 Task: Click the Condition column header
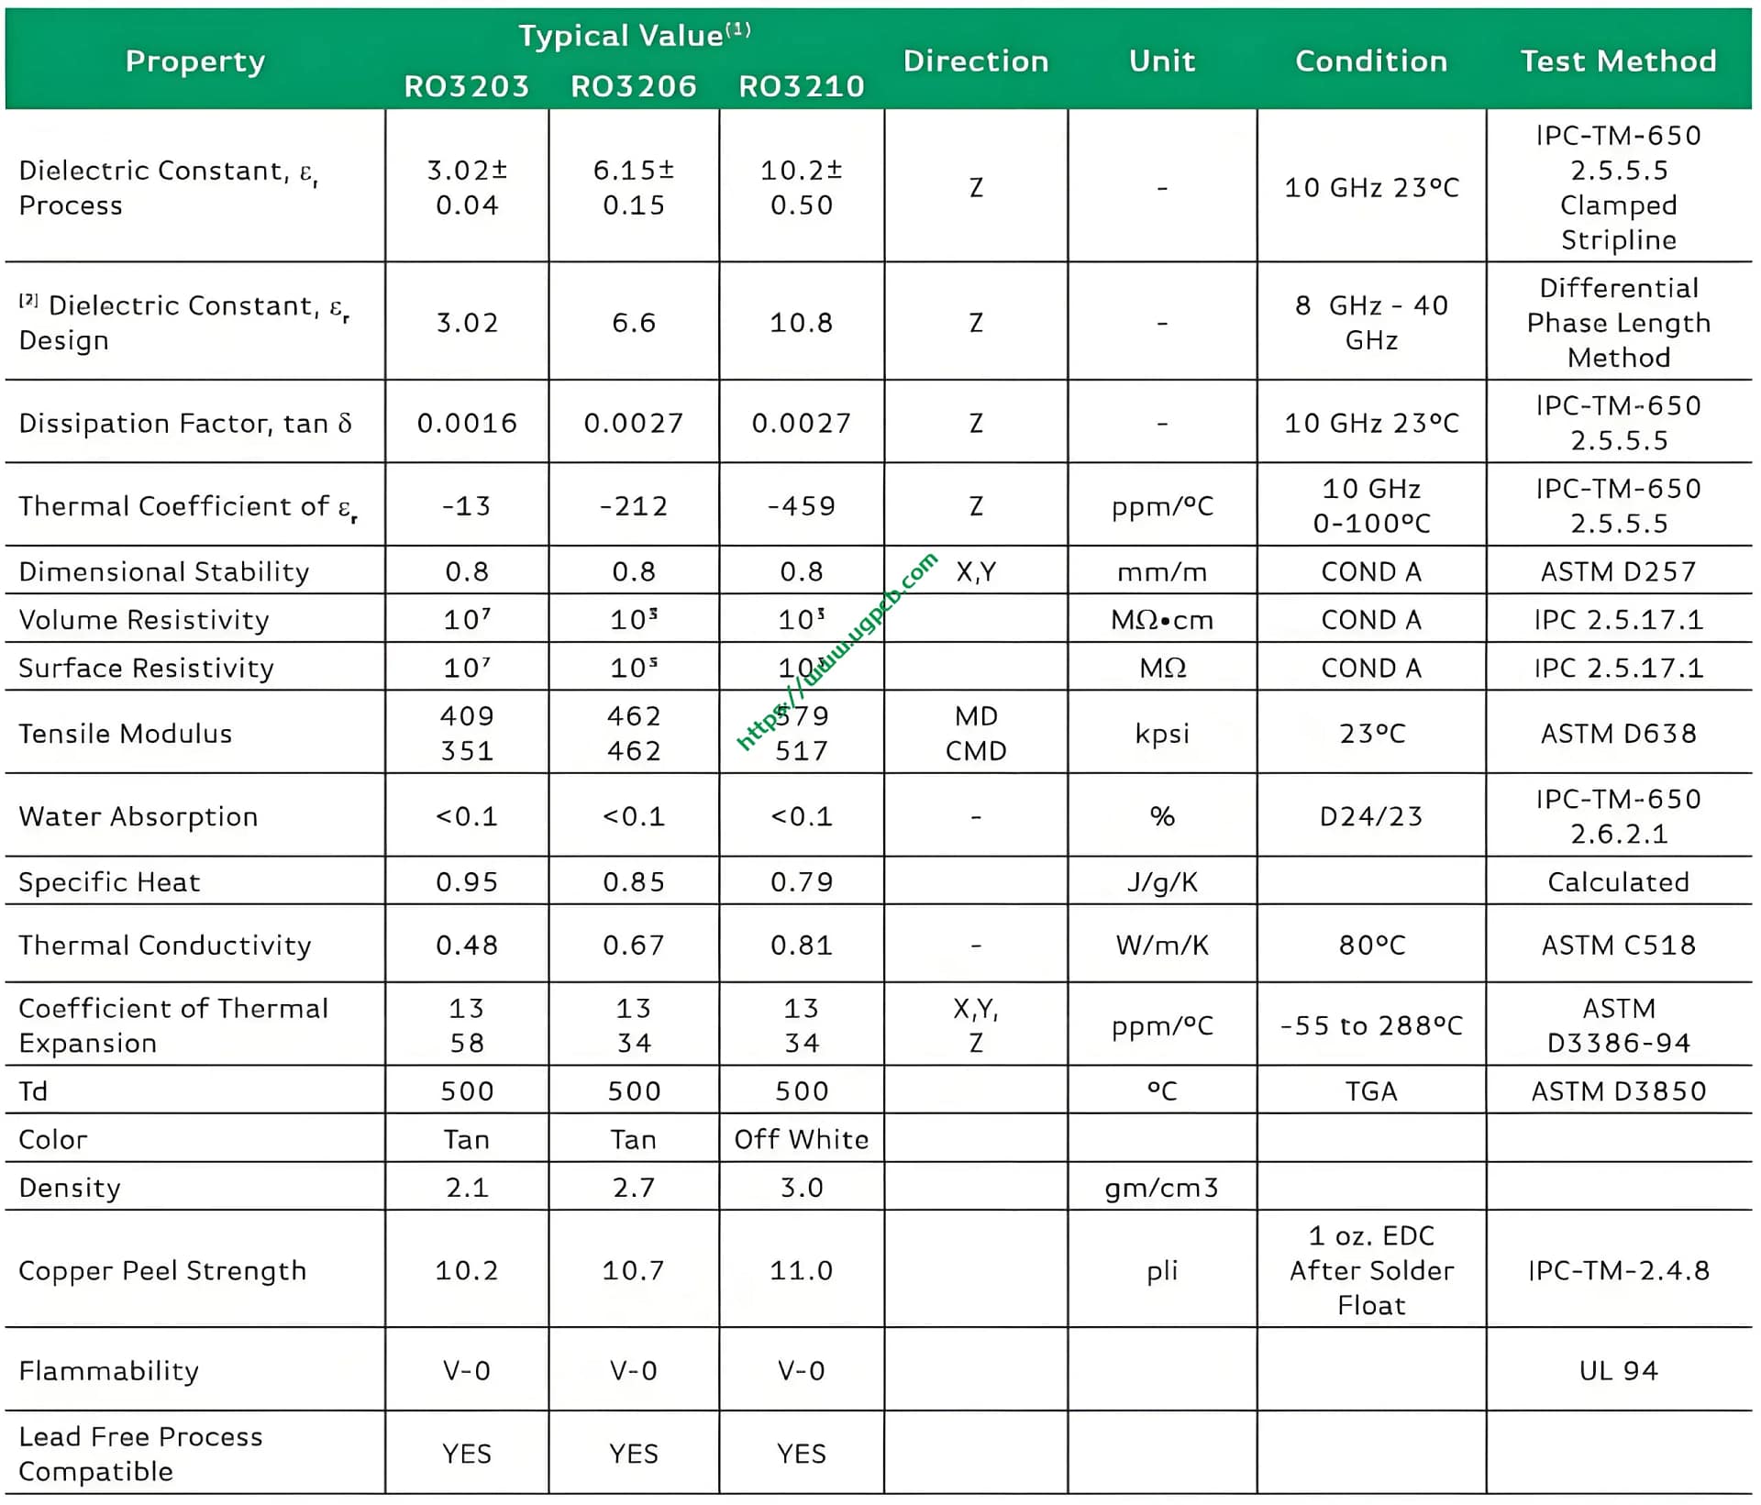pos(1371,61)
